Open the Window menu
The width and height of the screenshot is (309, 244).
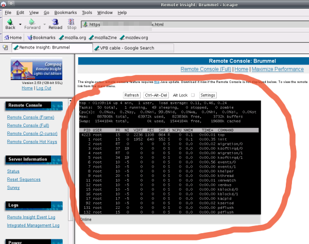coord(105,12)
